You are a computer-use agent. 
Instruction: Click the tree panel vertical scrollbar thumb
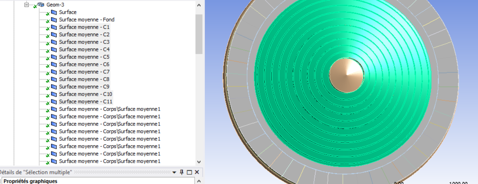199,34
